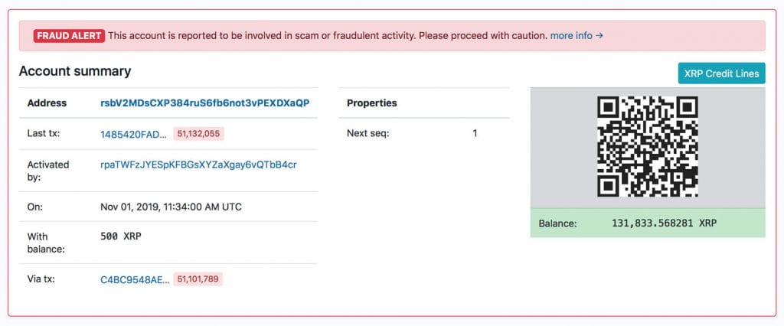Select the Next seq value 1
This screenshot has height=326, width=784.
tap(475, 134)
